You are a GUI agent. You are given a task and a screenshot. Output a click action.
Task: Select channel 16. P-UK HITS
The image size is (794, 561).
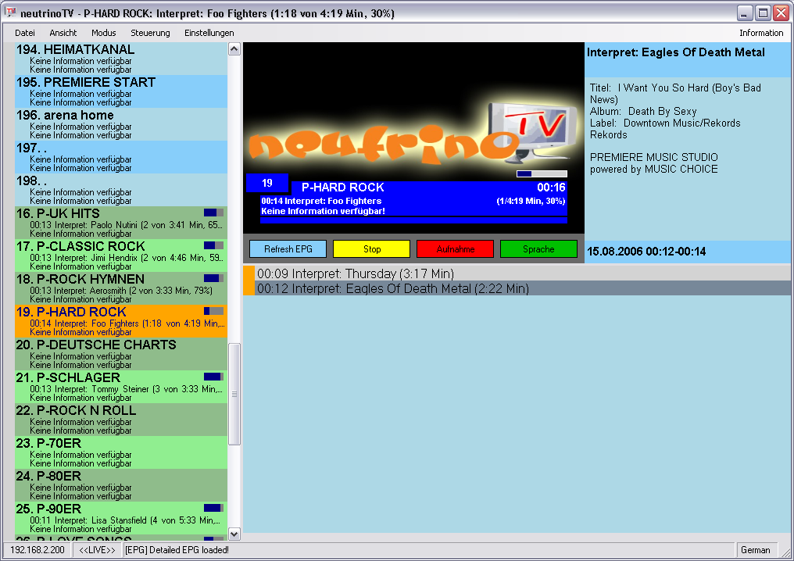click(121, 223)
